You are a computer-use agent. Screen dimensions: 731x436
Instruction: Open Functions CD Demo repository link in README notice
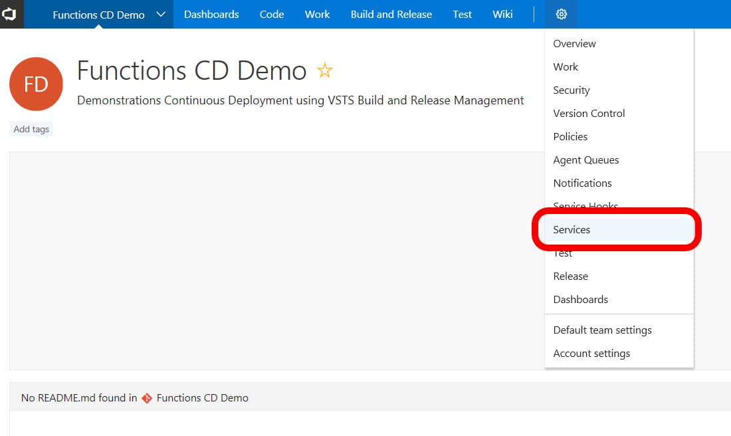point(202,397)
